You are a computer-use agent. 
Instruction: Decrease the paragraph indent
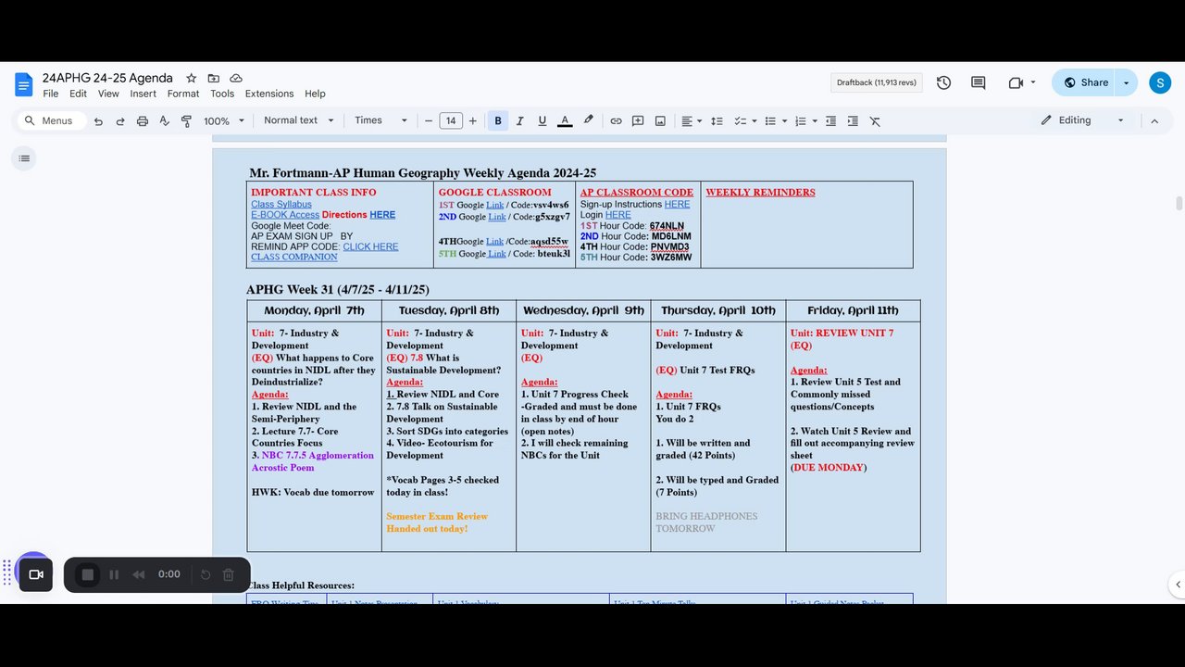coord(830,120)
